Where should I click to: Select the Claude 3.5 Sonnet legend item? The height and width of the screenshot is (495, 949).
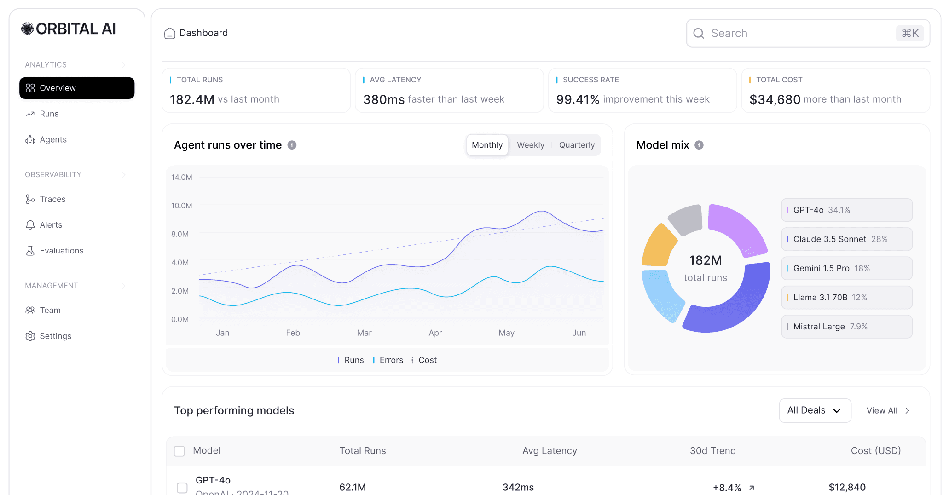point(847,239)
